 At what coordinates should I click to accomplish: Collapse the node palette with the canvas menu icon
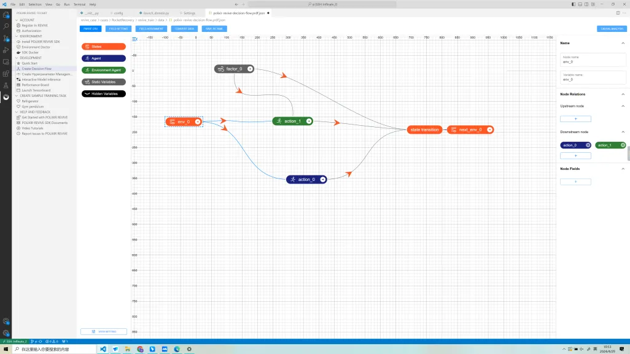click(134, 39)
